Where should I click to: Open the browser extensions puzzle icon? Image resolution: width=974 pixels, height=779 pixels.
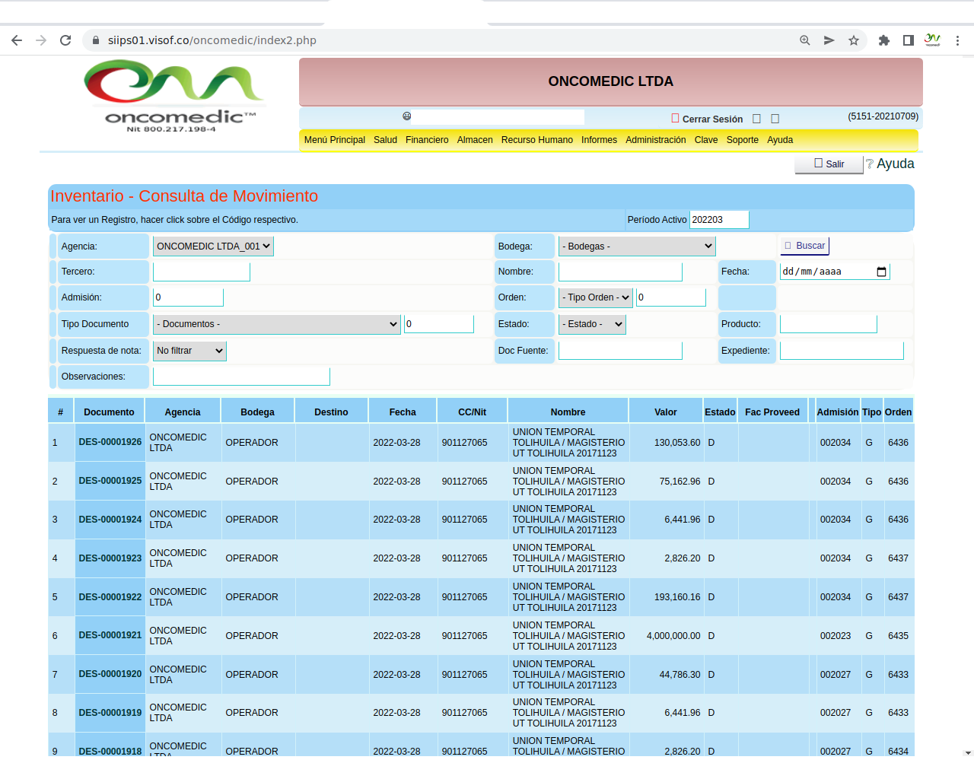[883, 40]
